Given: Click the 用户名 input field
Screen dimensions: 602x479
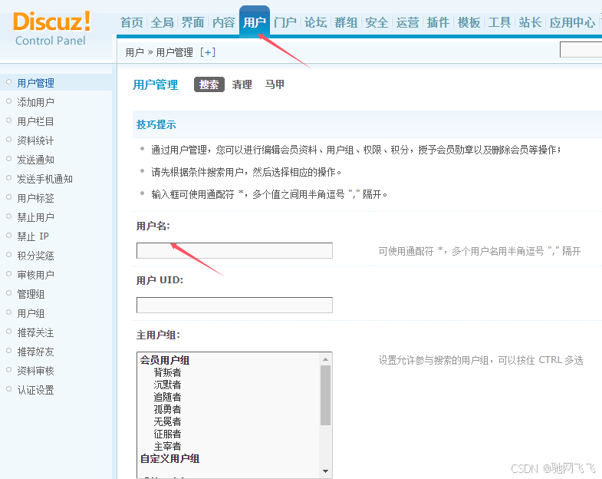Looking at the screenshot, I should 235,251.
